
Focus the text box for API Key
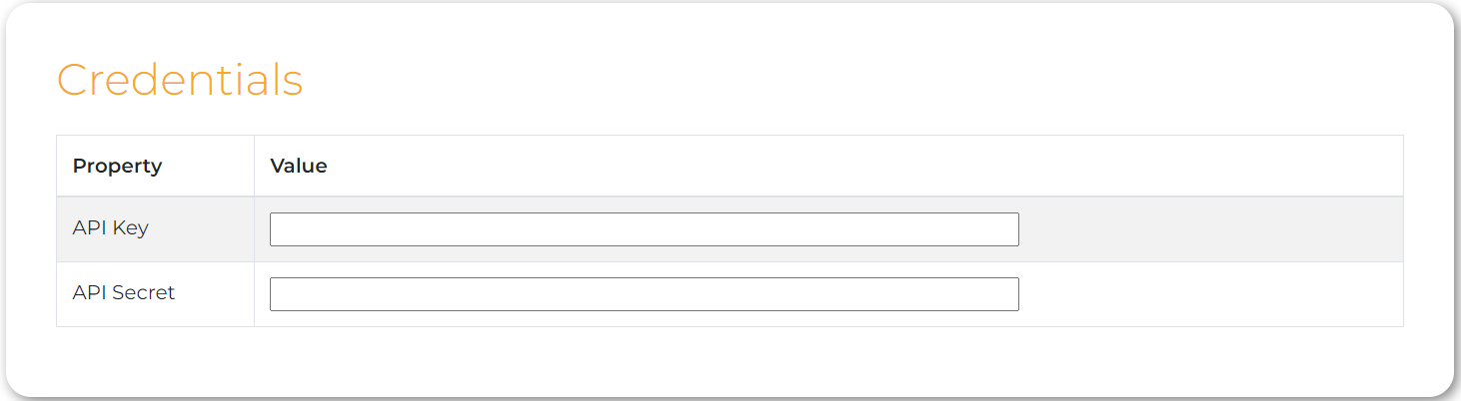(x=644, y=229)
